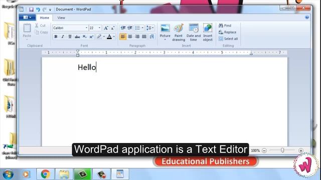Viewport: 321px width, 180px height.
Task: Redo the last action
Action: pyautogui.click(x=44, y=9)
